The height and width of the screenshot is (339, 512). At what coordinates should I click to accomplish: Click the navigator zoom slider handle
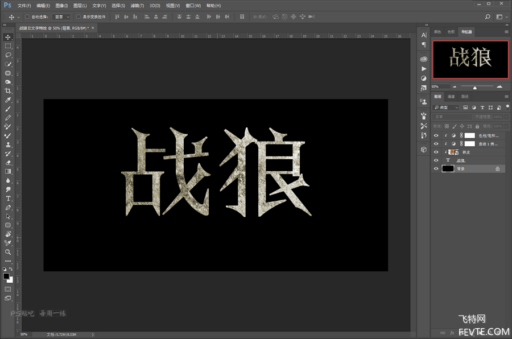[x=475, y=88]
